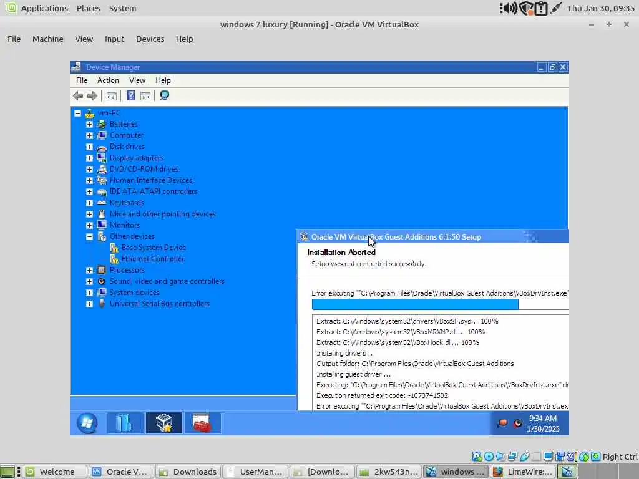Switch to Oracle V... window in host taskbar

click(x=121, y=472)
